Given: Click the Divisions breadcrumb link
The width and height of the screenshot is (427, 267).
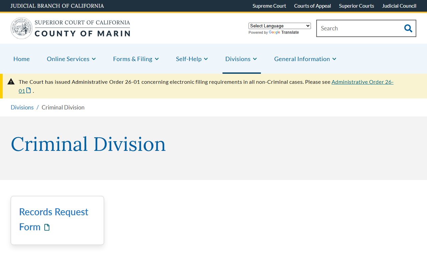Looking at the screenshot, I should coord(22,107).
